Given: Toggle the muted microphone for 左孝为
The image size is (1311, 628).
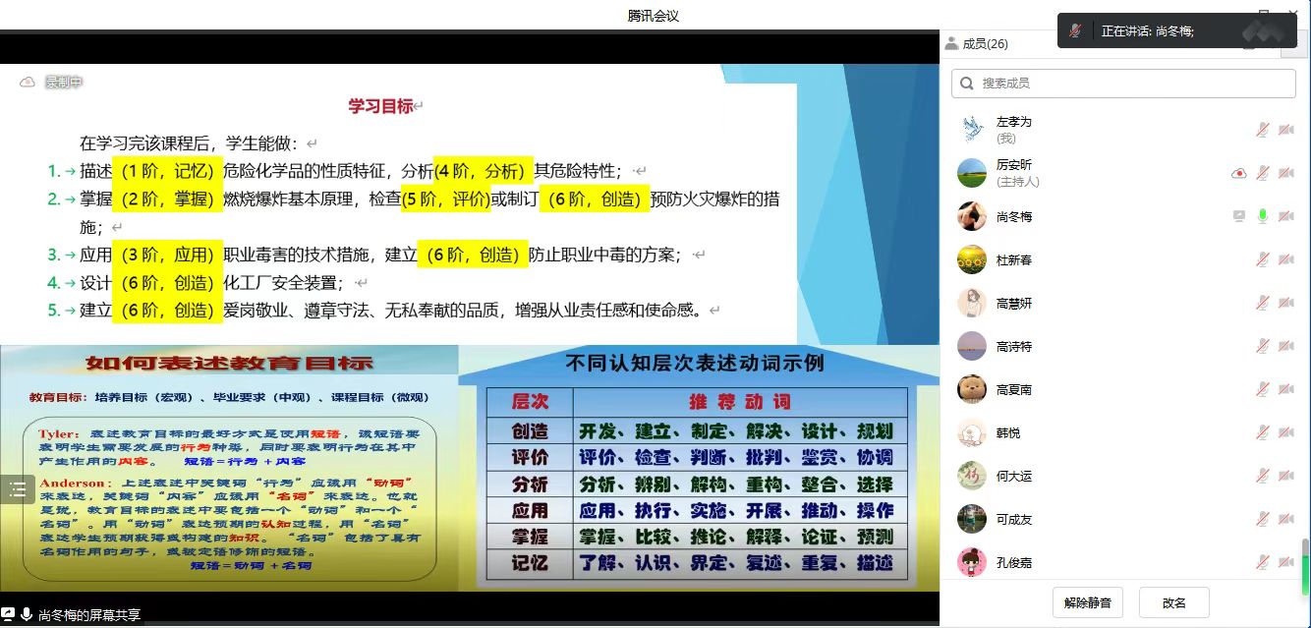Looking at the screenshot, I should click(1263, 130).
